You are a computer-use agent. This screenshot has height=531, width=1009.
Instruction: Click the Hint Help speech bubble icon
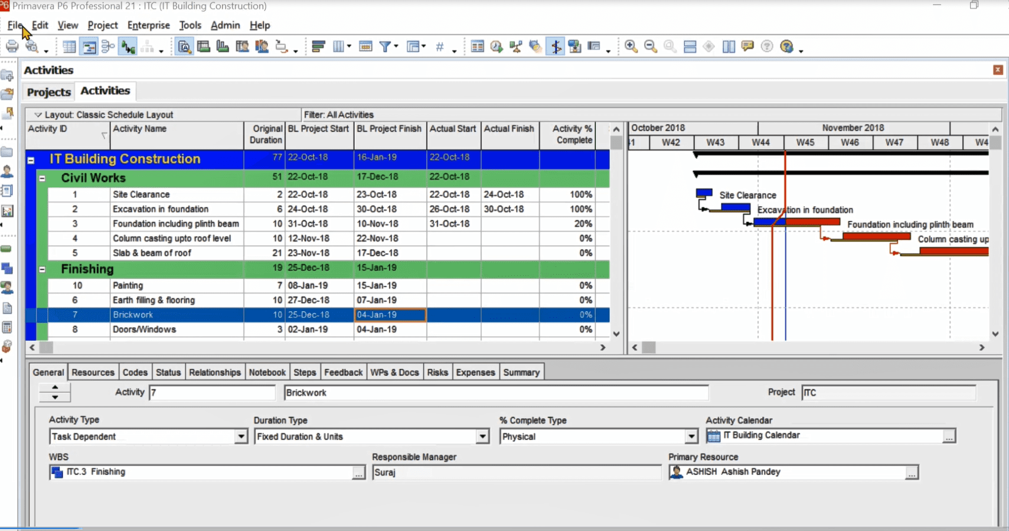tap(747, 47)
